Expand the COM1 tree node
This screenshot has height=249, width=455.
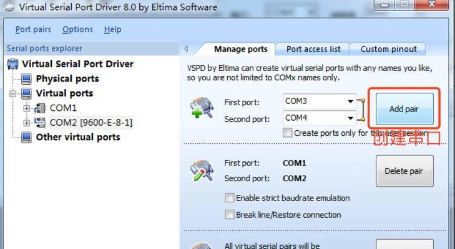27,108
